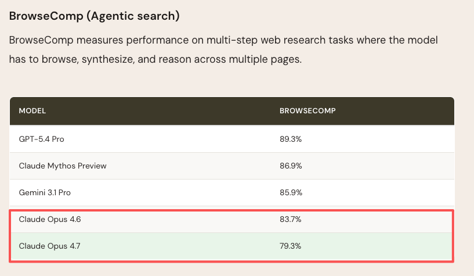The image size is (474, 276).
Task: Click the 86.9% score value
Action: tap(291, 166)
